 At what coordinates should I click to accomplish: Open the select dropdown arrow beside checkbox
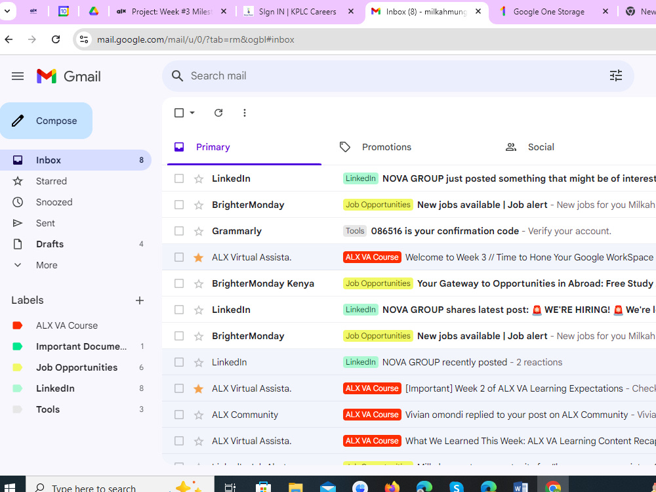[192, 113]
